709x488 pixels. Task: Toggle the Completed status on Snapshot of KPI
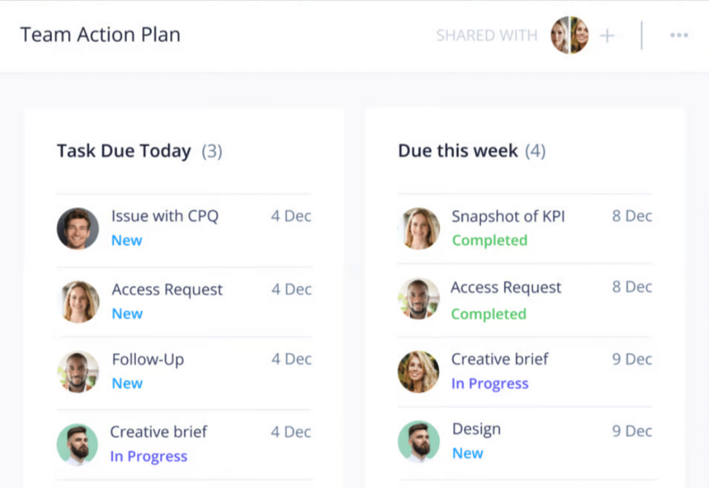click(490, 240)
